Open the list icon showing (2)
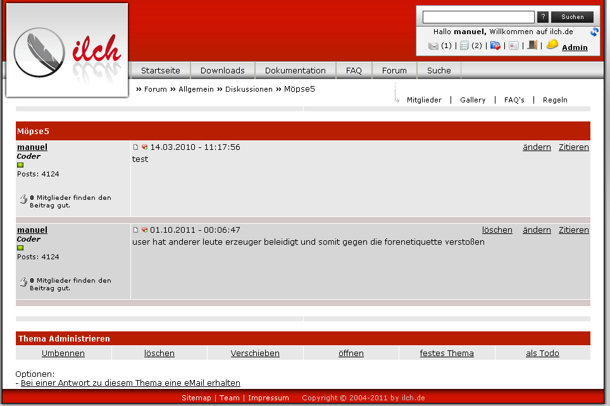The height and width of the screenshot is (406, 610). [x=464, y=46]
